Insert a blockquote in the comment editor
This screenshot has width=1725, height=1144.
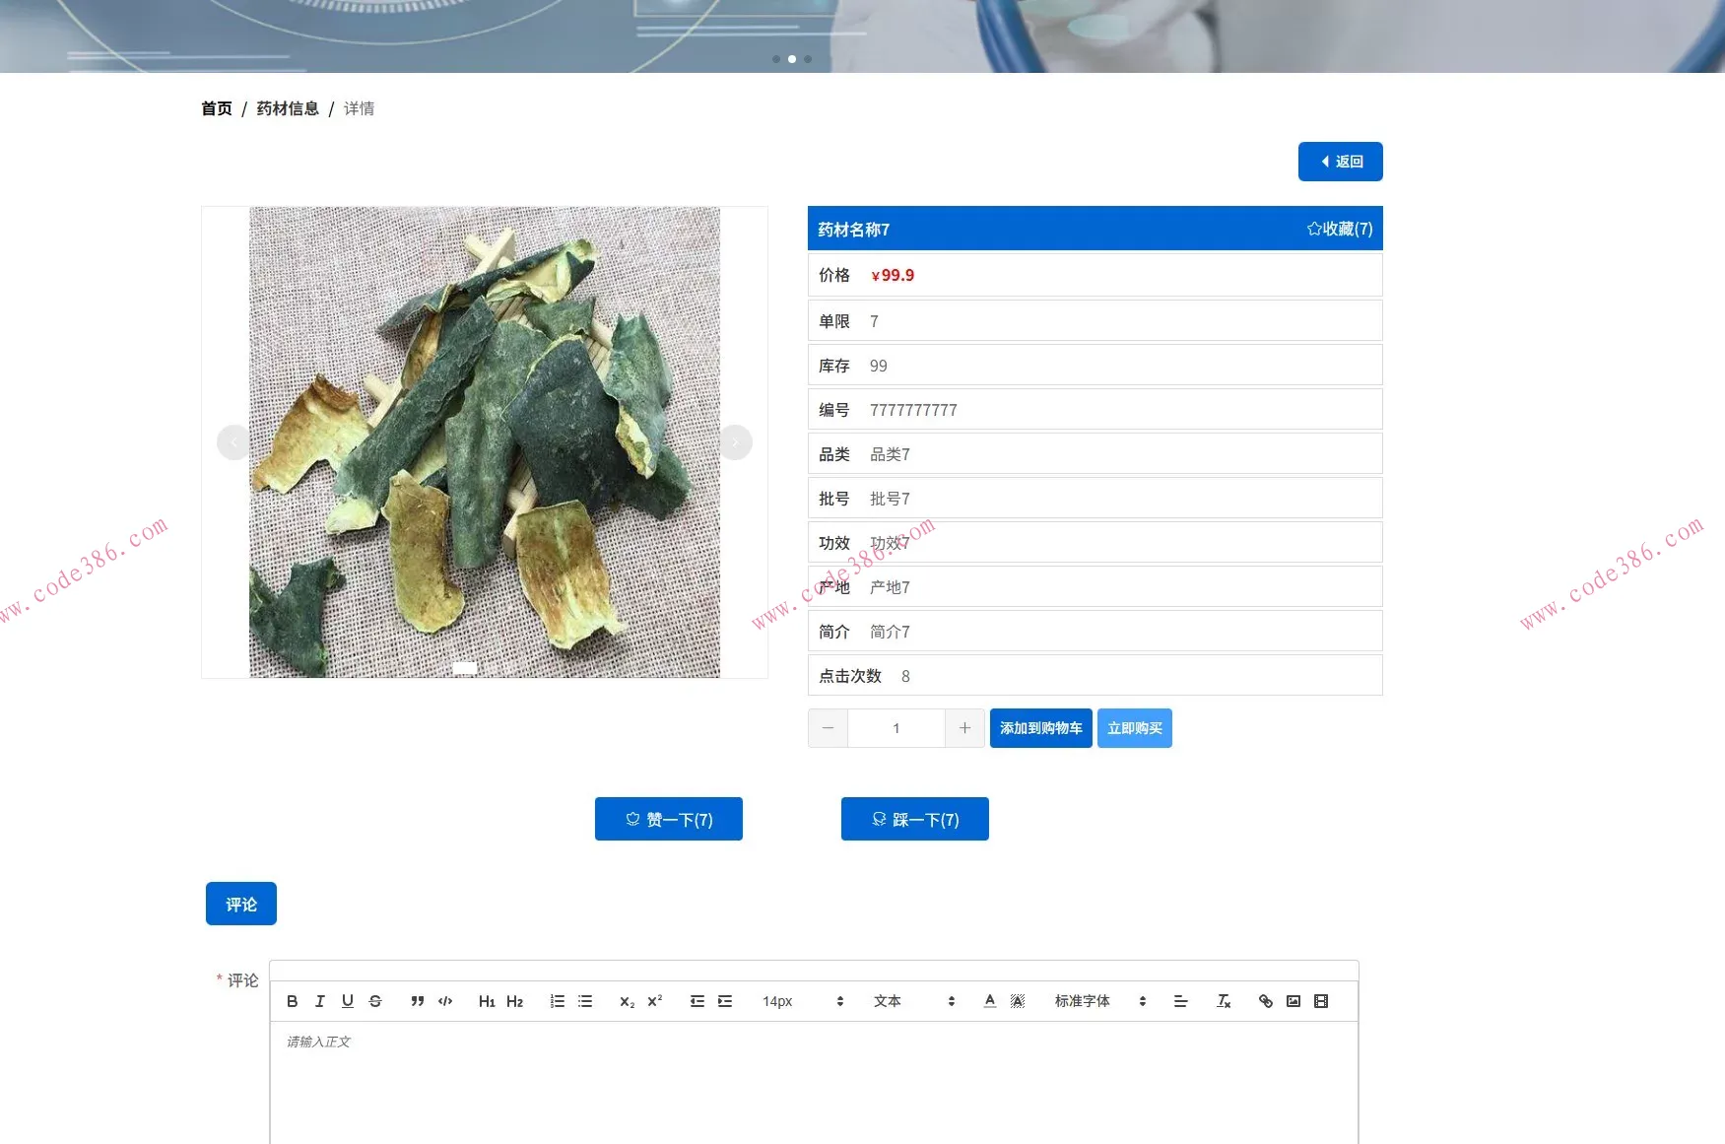417,1001
